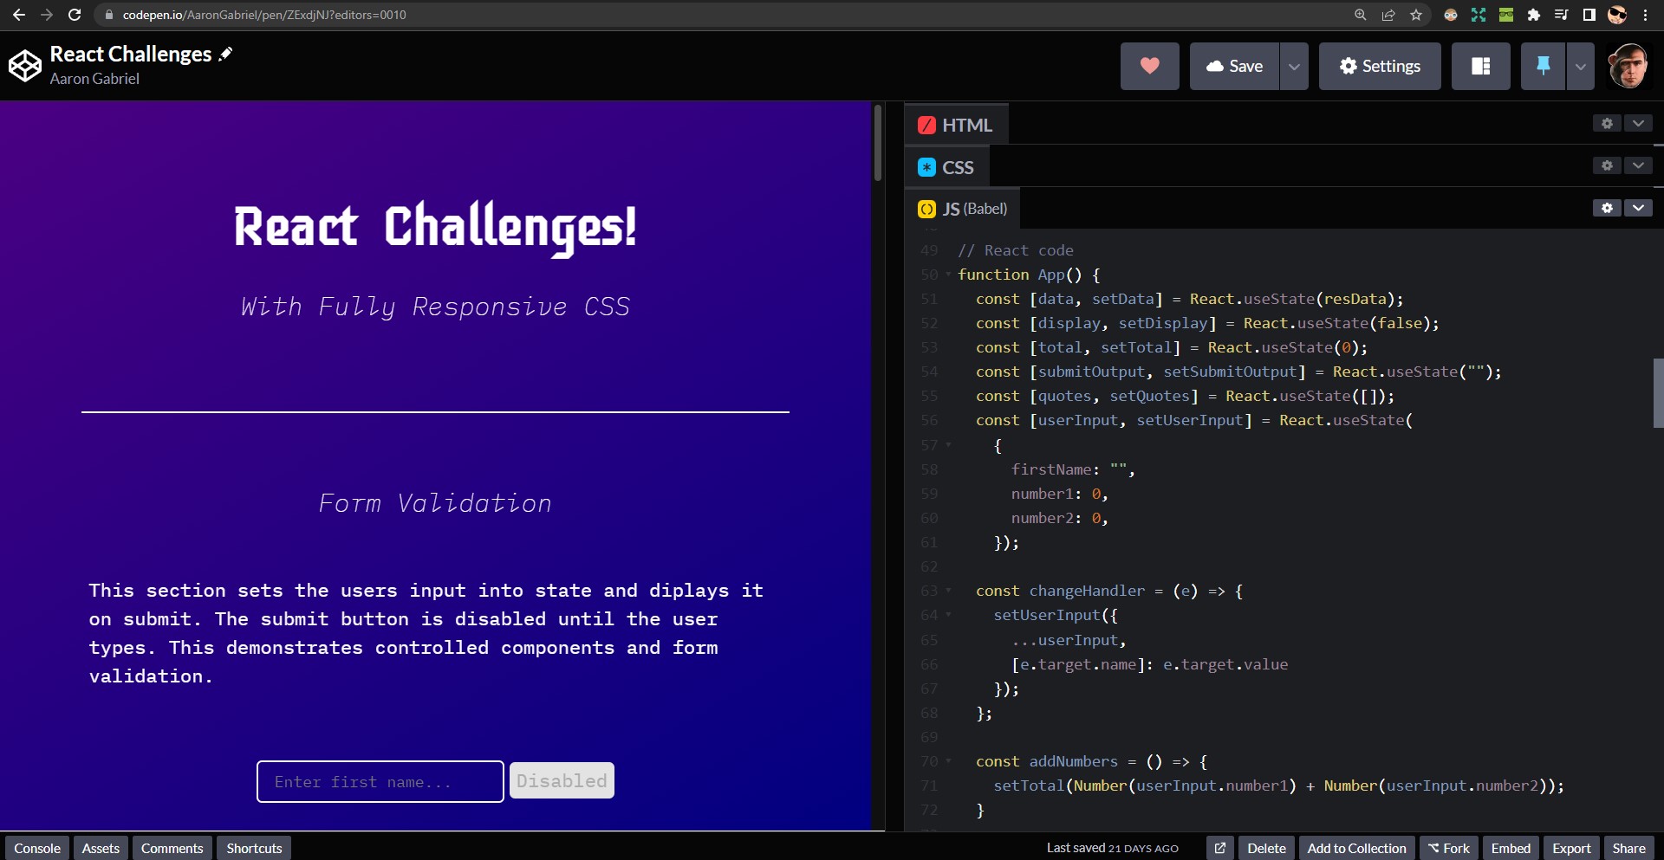The image size is (1664, 860).
Task: Click the pencil icon to edit pen title
Action: pos(226,55)
